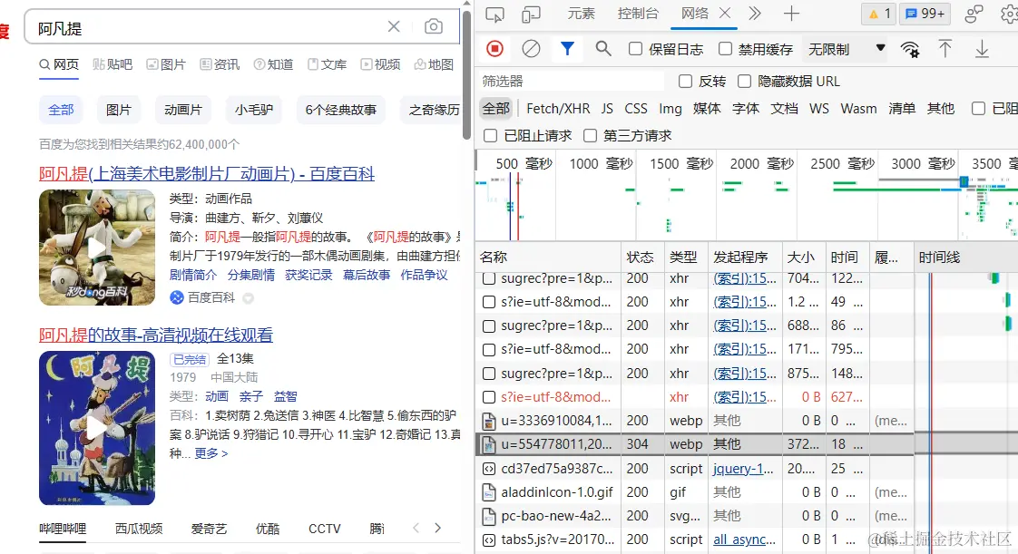
Task: Export HAR file download arrow
Action: 982,49
